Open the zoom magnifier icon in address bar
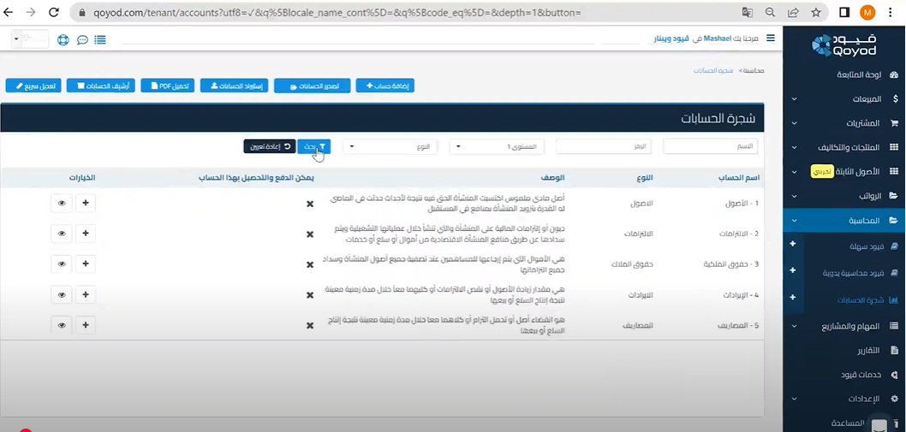The width and height of the screenshot is (906, 432). (770, 12)
